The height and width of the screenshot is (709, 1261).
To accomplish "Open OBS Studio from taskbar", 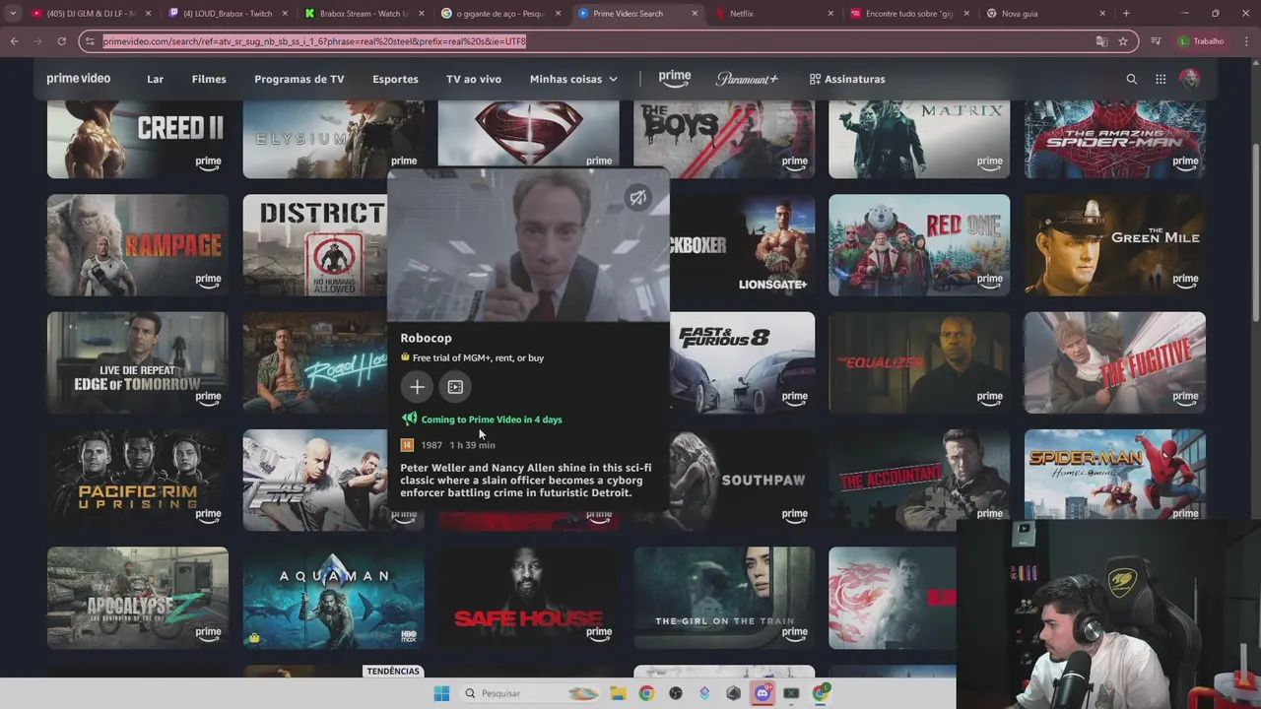I will tap(675, 693).
